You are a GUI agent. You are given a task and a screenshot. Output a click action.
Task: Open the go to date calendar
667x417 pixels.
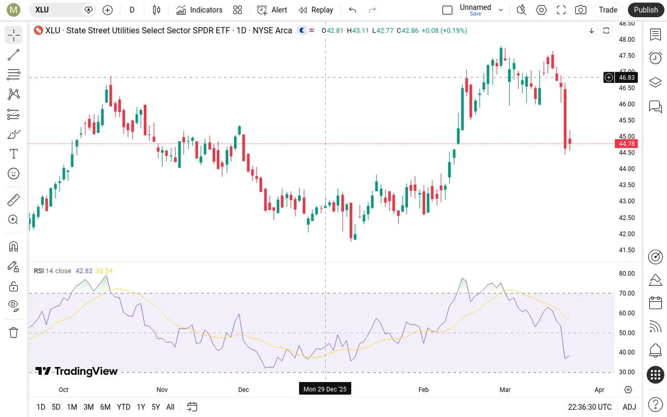coord(192,407)
